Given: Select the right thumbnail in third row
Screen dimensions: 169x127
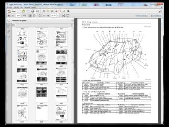Looking at the screenshot, I should 61,75.
